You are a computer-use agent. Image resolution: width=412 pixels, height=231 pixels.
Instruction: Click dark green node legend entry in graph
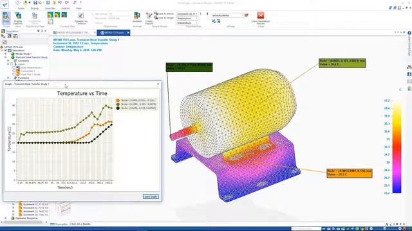click(136, 108)
